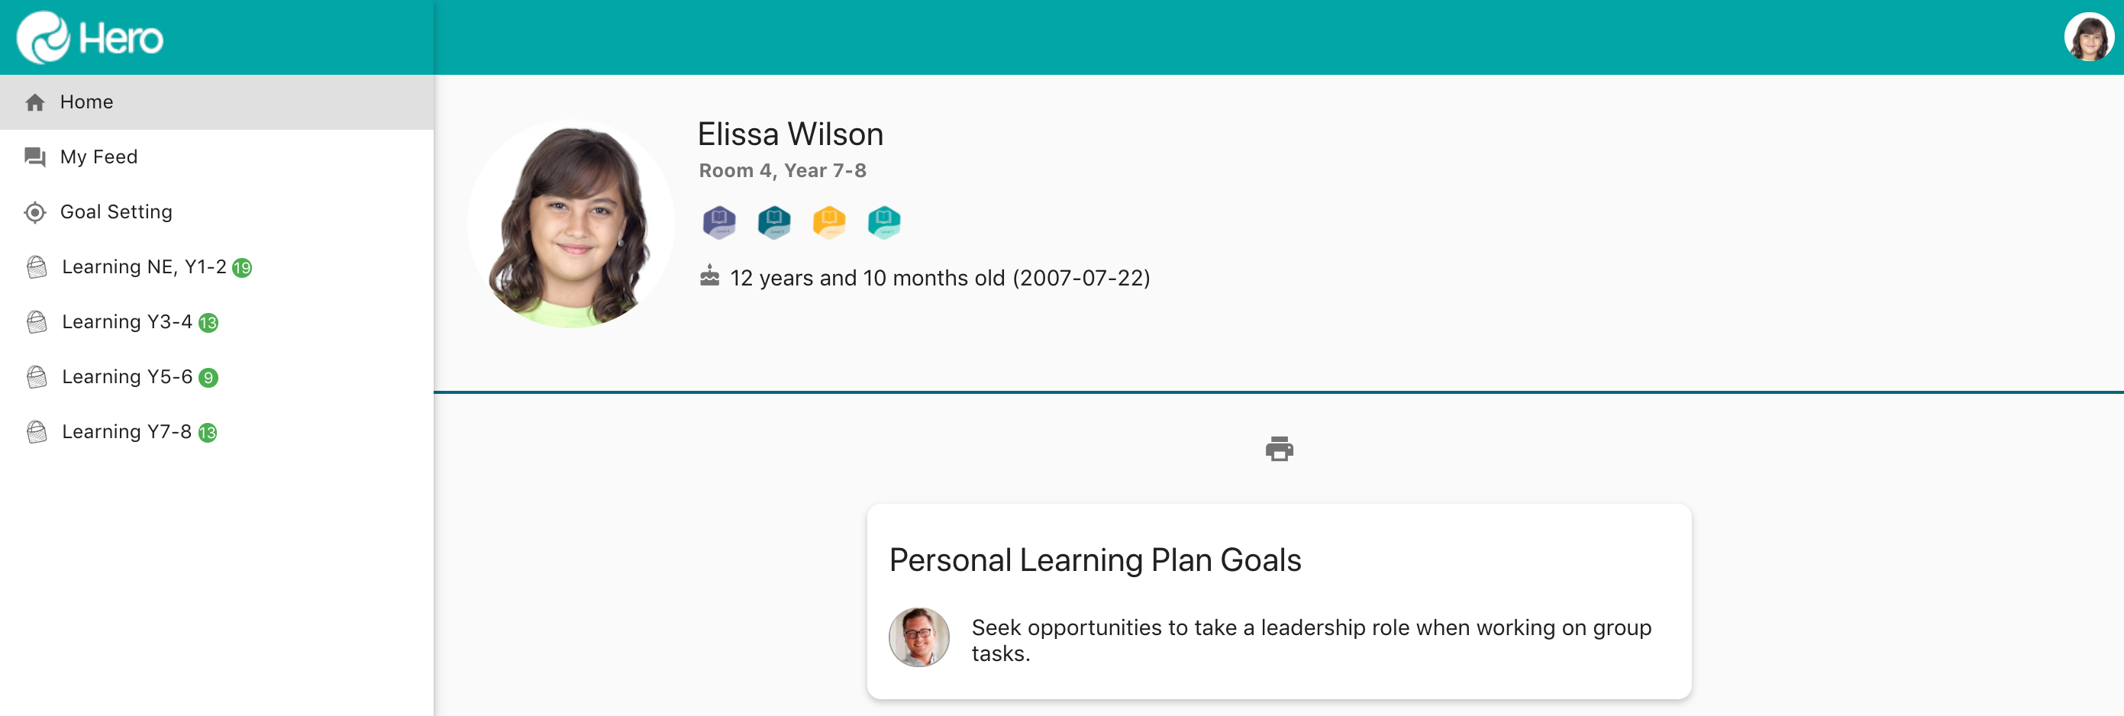Open Goal Setting in the sidebar

coord(116,211)
